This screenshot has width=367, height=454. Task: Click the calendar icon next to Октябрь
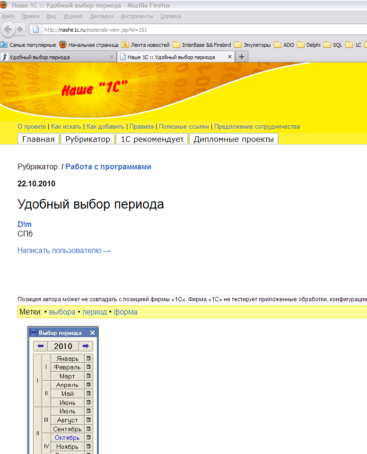(88, 437)
